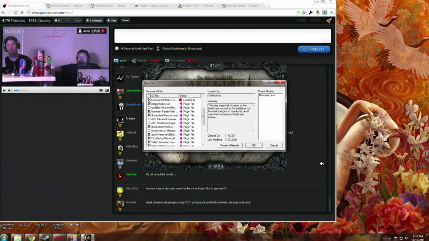429x241 pixels.
Task: Open Chrome from the taskbar
Action: coord(32,238)
